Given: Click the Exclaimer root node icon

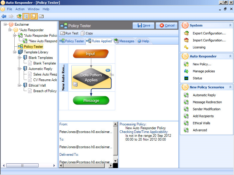Looking at the screenshot, I should (11, 24).
